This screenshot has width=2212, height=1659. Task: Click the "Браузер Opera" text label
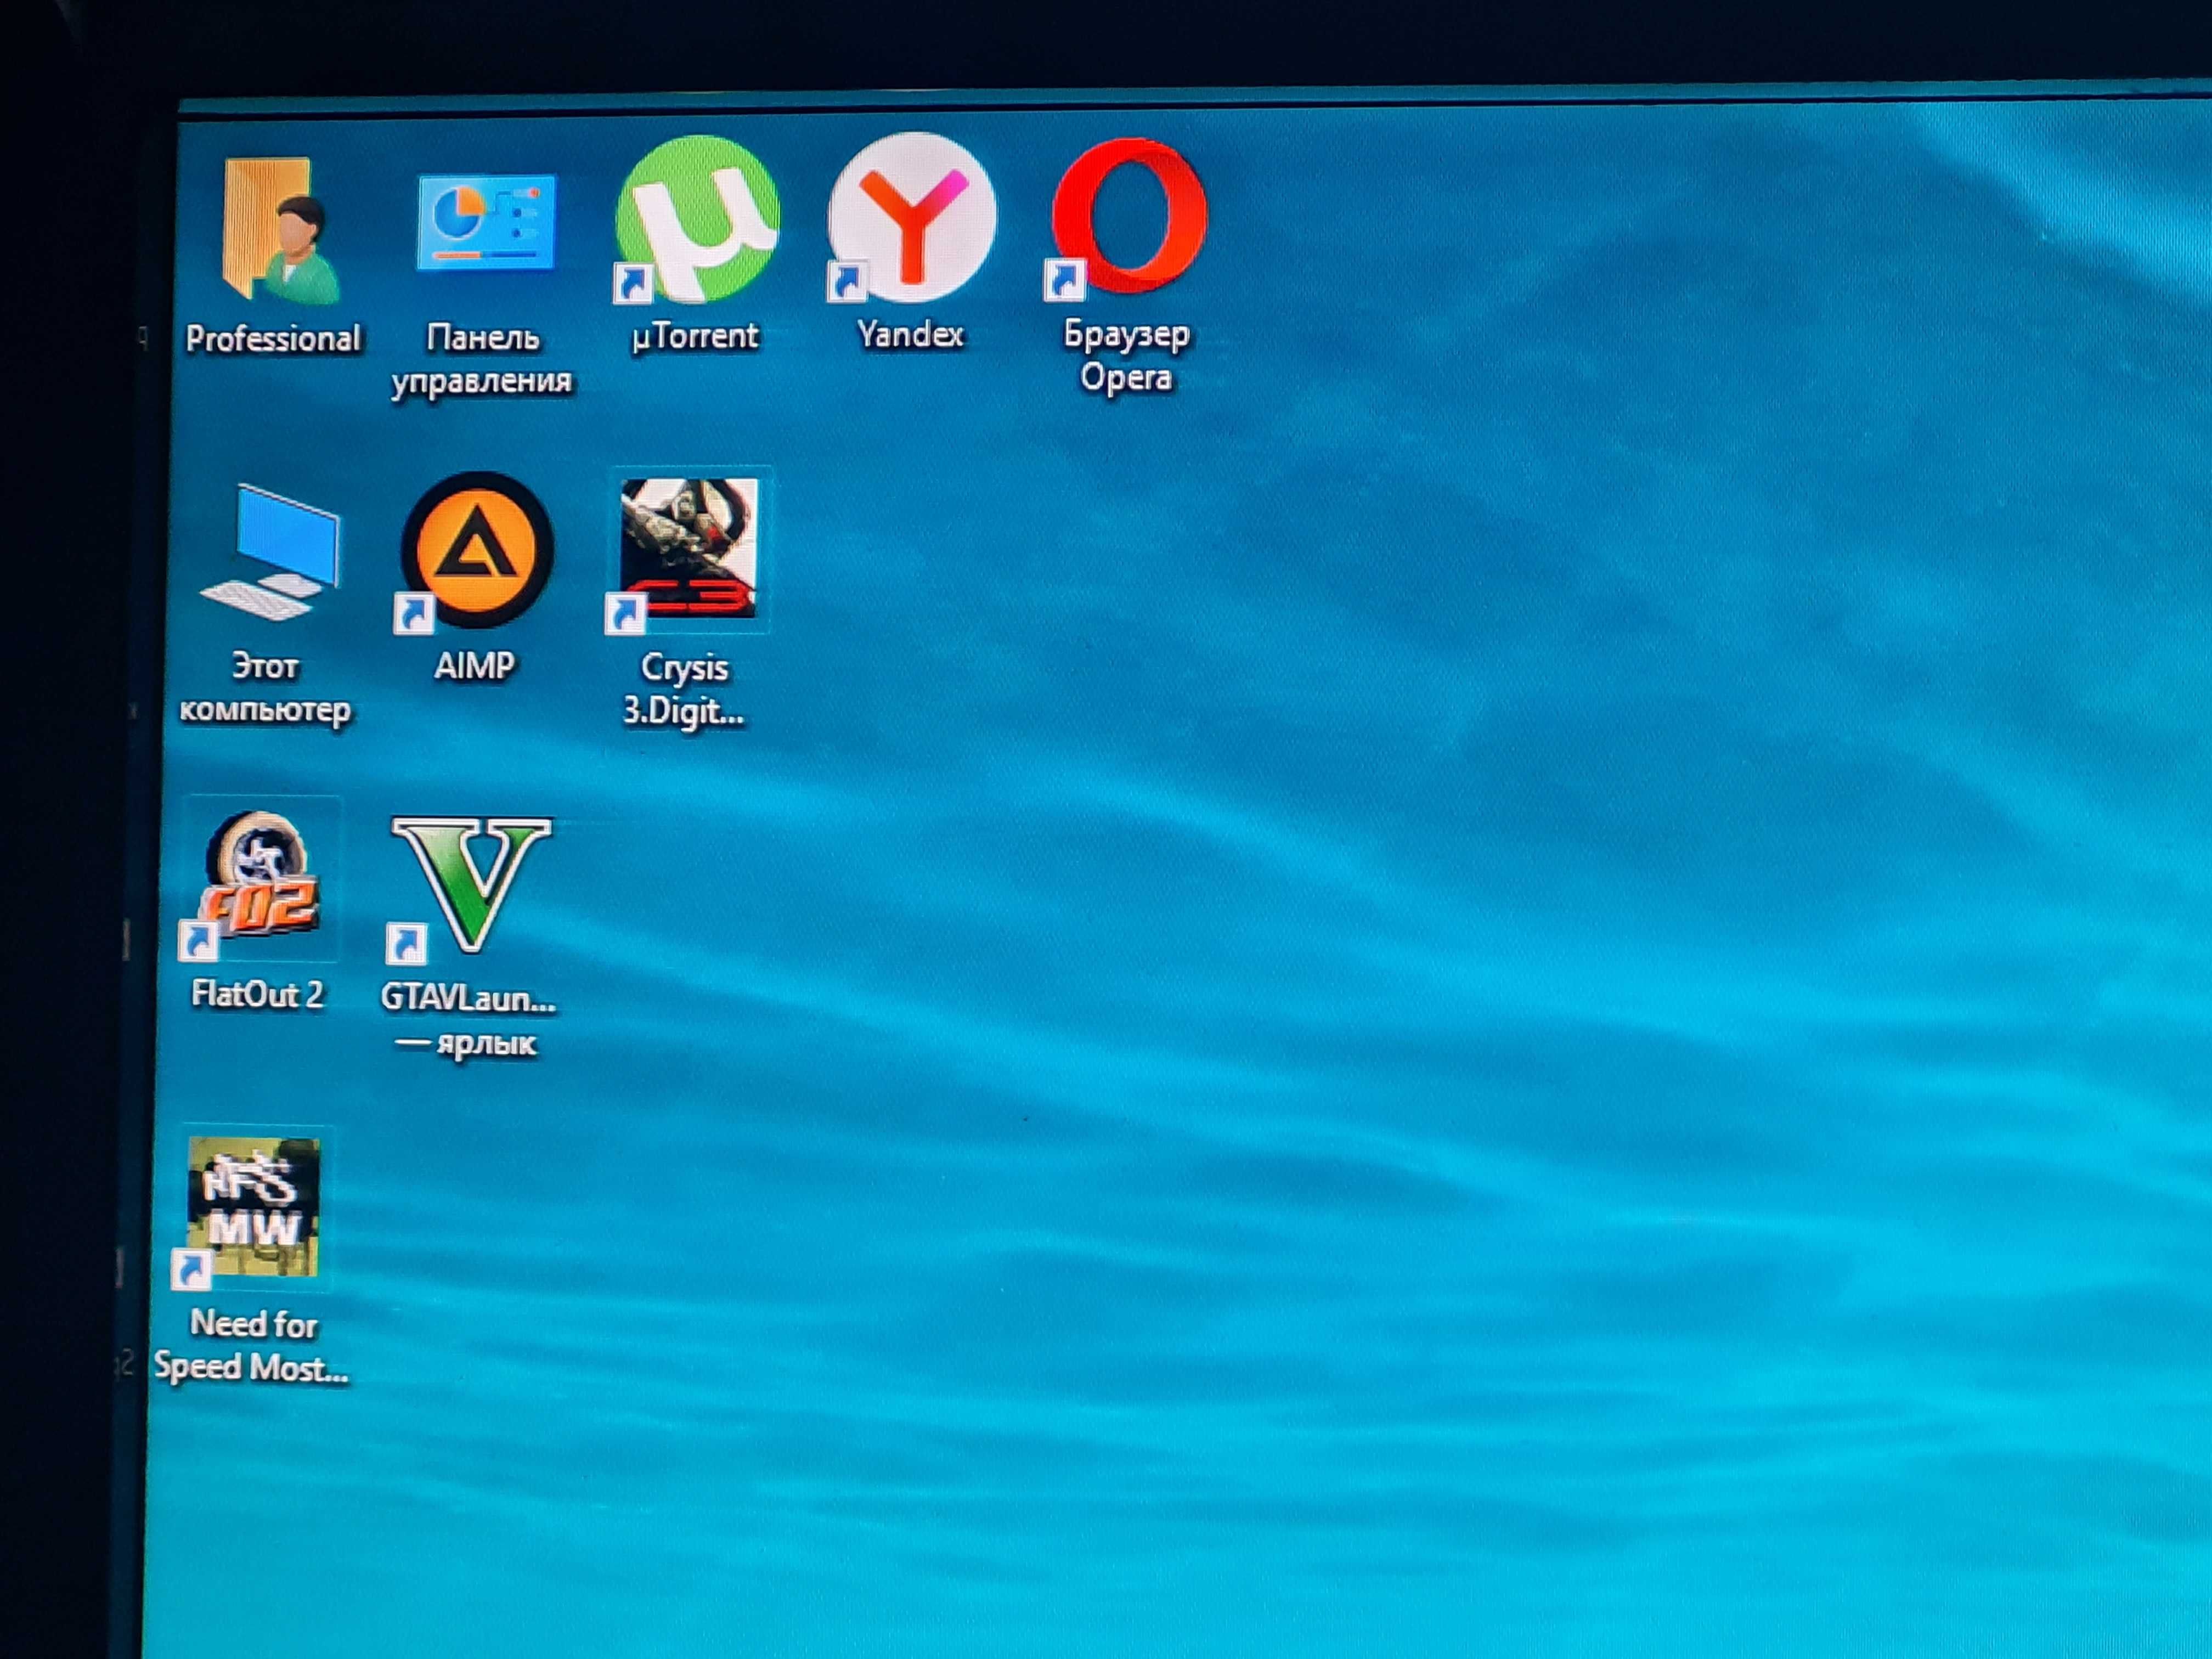1126,356
